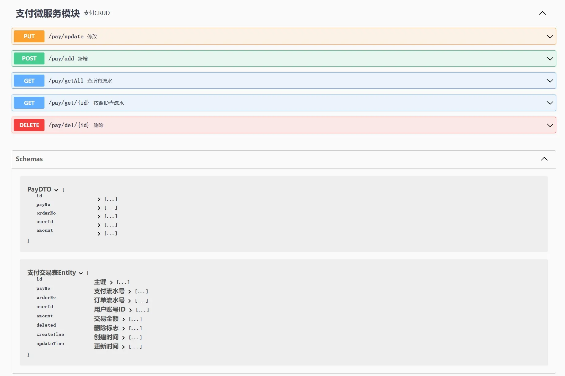
Task: Click the red DELETE method badge
Action: 29,125
